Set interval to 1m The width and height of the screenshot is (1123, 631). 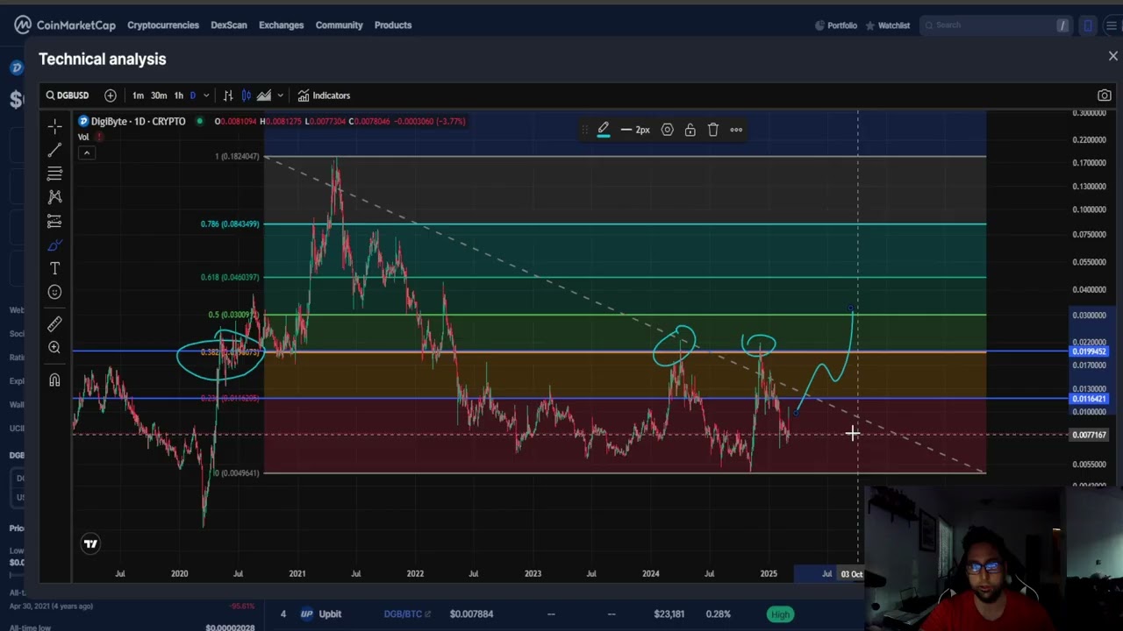138,96
